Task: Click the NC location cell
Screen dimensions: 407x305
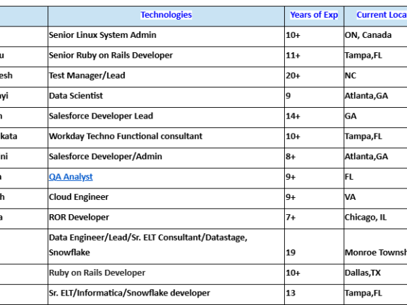Action: tap(376, 77)
